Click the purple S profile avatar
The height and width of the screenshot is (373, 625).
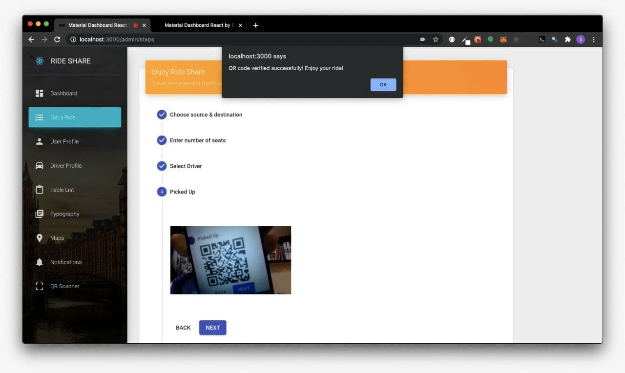point(581,39)
